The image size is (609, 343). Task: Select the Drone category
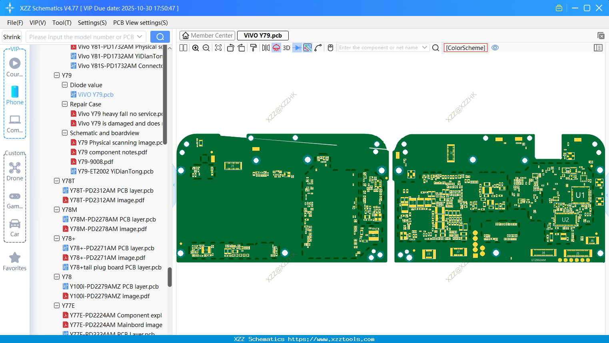pos(15,171)
